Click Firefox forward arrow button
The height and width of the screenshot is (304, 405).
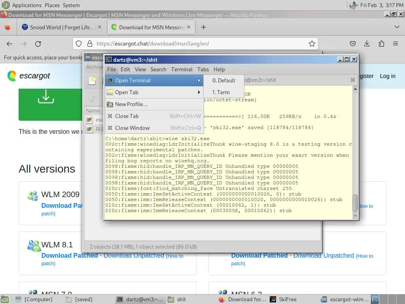[x=24, y=44]
